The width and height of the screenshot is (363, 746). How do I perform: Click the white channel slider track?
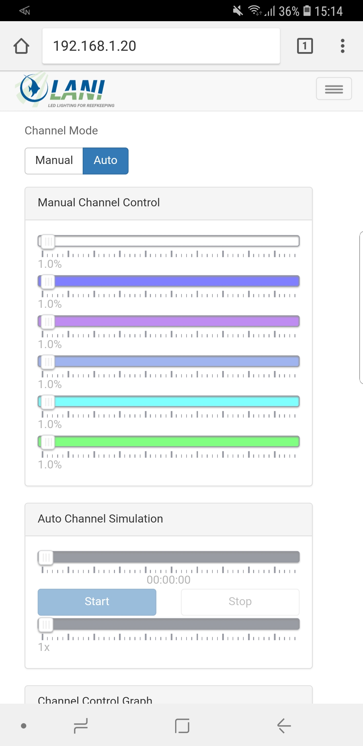point(175,241)
